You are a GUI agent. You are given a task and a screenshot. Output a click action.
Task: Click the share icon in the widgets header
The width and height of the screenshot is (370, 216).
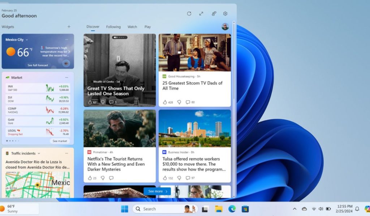[x=214, y=13]
